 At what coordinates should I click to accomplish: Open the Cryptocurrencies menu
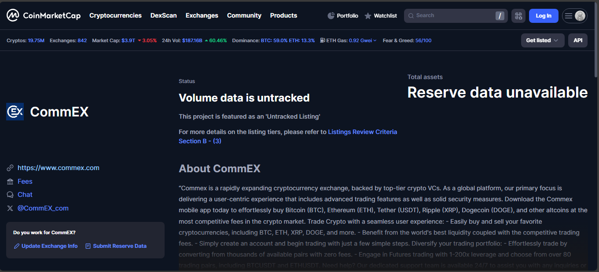[x=115, y=15]
